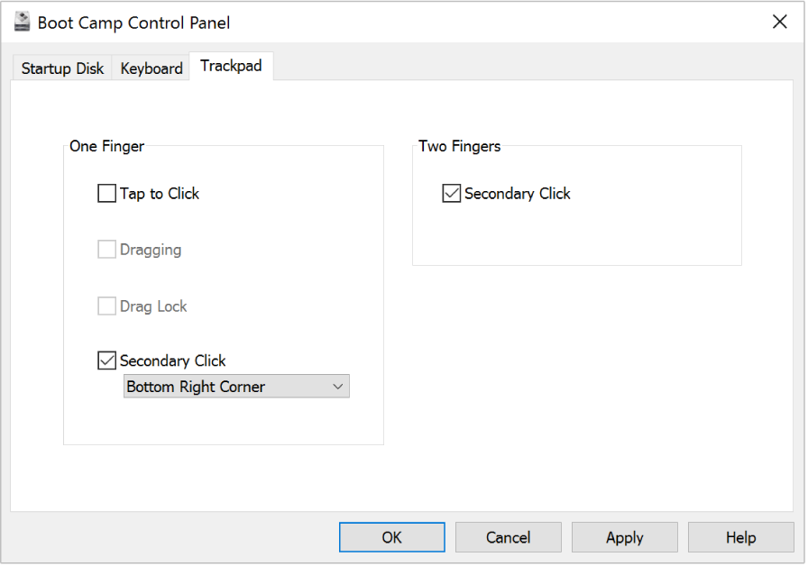Tick the Dragging checkbox

[107, 250]
